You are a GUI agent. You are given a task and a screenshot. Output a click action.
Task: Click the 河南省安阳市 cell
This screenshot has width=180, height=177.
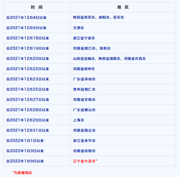pyautogui.click(x=123, y=99)
